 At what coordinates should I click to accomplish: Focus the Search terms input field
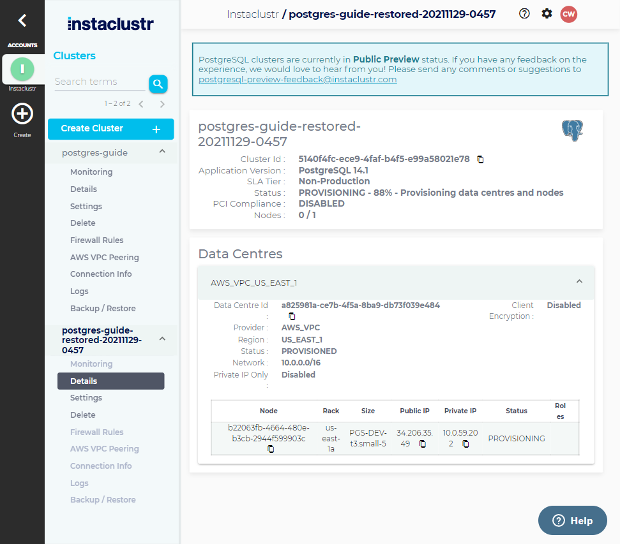tap(100, 82)
